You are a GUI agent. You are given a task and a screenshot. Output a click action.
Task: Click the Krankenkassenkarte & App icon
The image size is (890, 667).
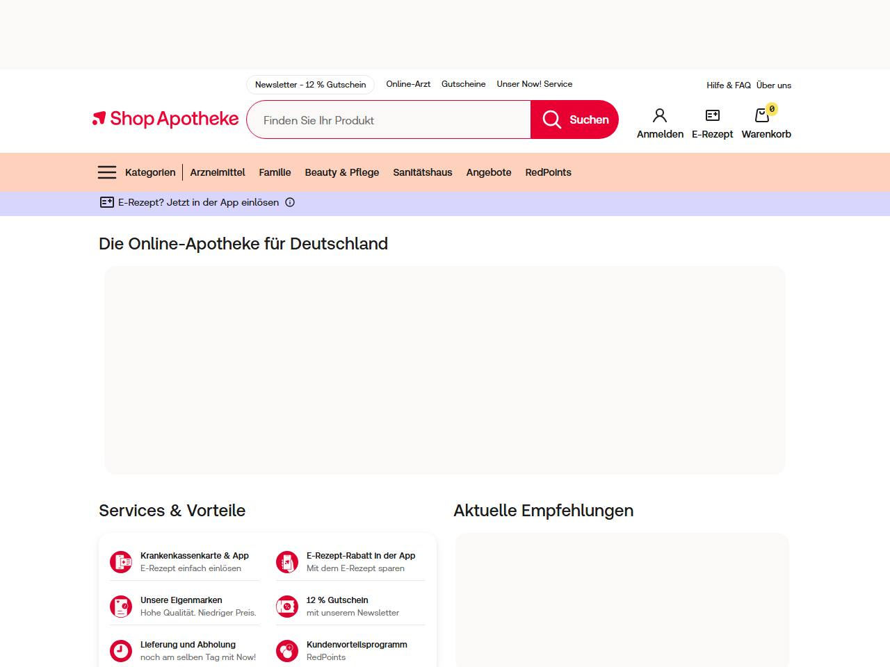click(x=121, y=562)
